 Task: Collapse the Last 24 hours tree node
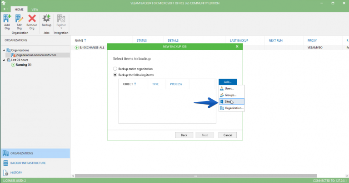4,60
